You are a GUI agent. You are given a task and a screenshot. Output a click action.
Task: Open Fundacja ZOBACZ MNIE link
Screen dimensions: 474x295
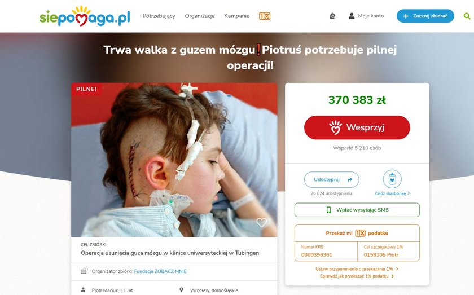160,271
